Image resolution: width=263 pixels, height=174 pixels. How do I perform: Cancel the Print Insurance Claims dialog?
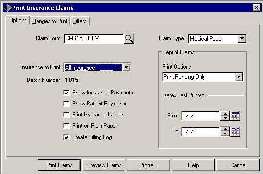[x=238, y=165]
